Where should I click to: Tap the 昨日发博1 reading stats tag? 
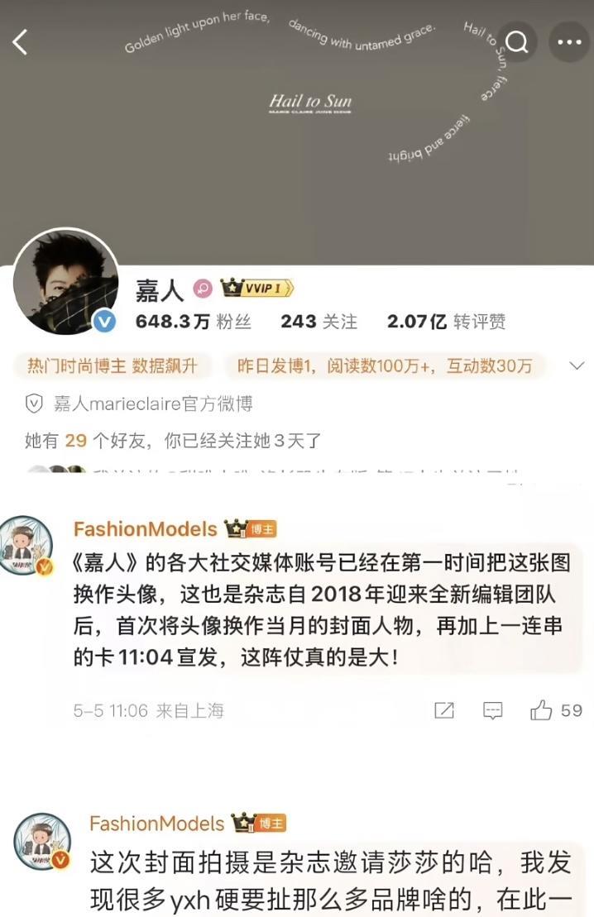(x=385, y=366)
